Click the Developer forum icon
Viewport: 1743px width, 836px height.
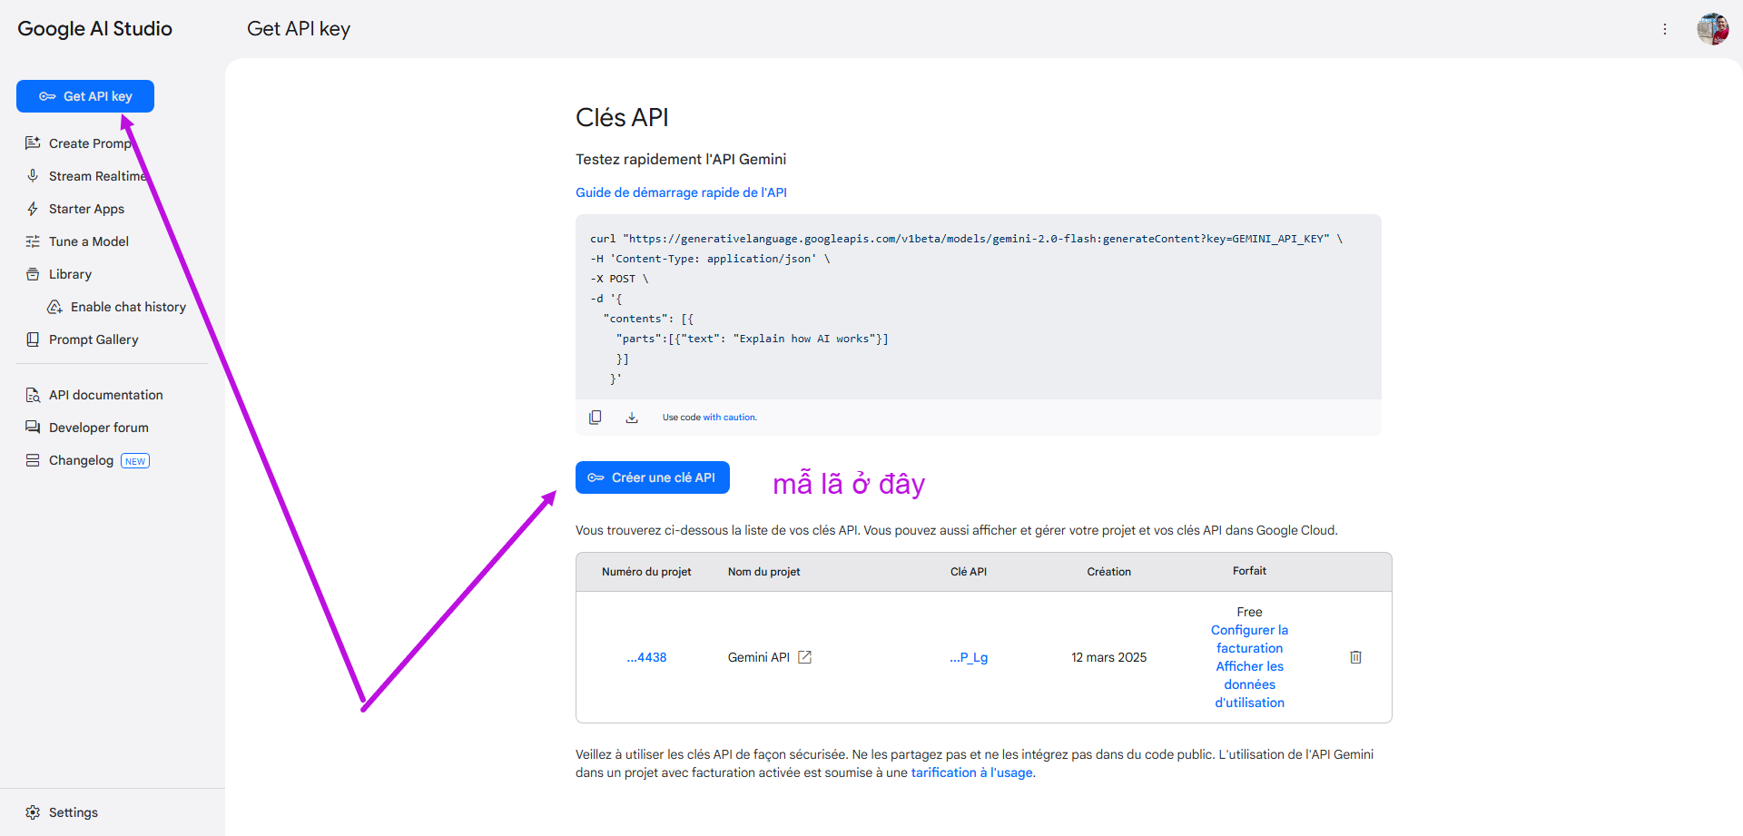(33, 428)
